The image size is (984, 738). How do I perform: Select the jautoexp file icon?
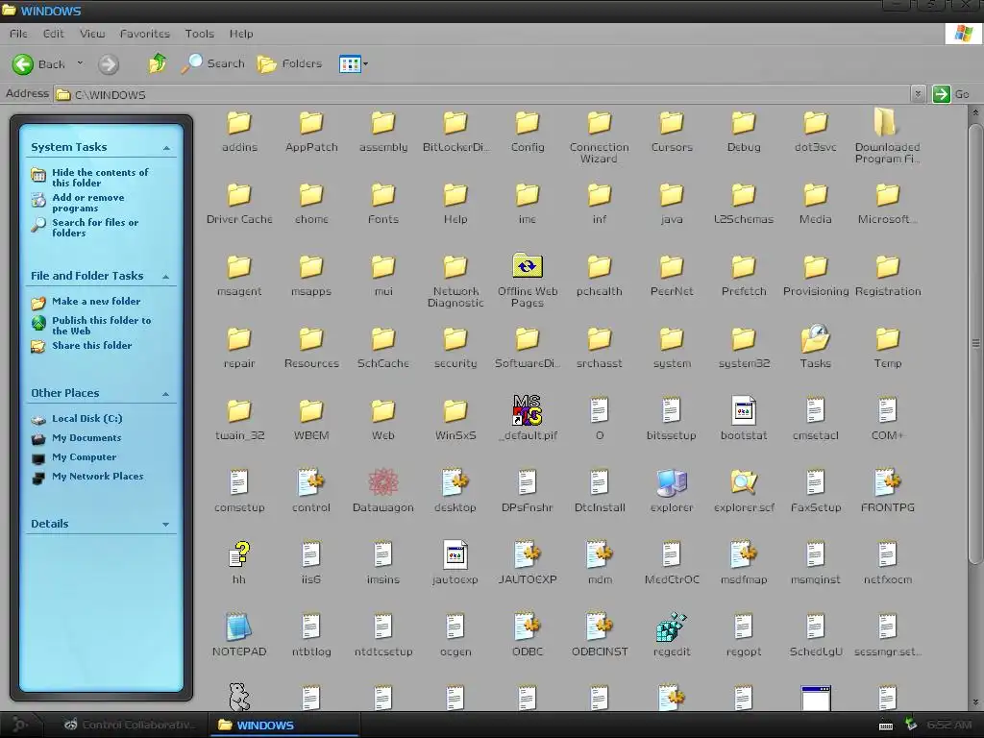click(455, 562)
